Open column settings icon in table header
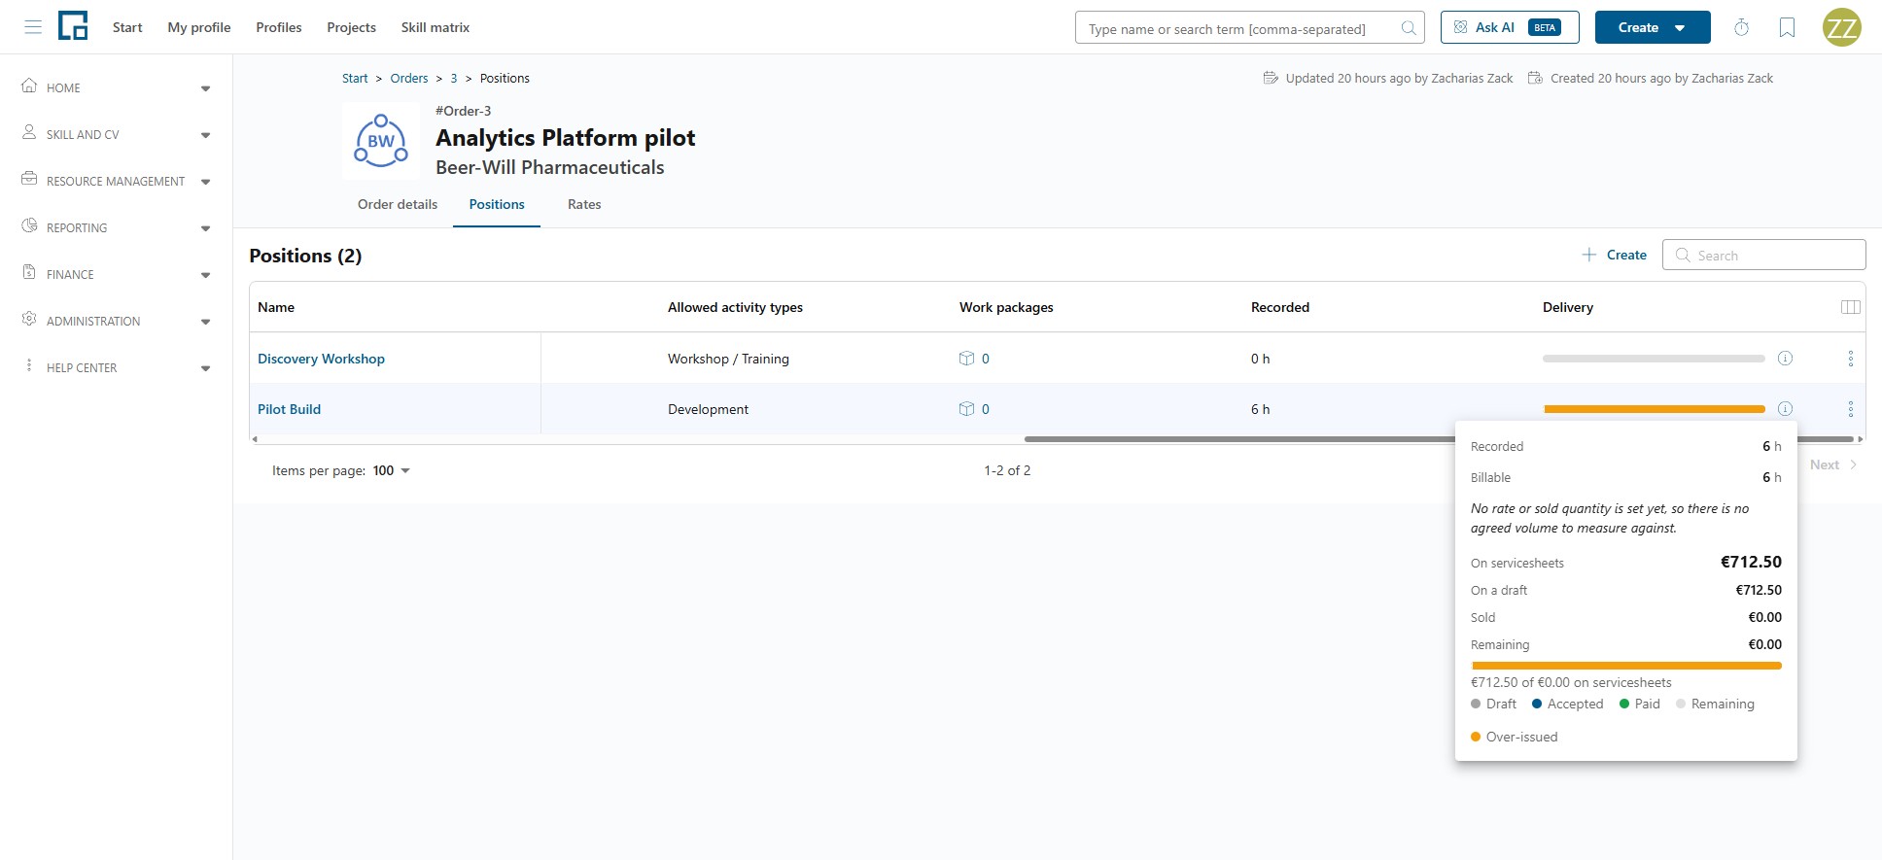This screenshot has height=860, width=1882. coord(1851,307)
